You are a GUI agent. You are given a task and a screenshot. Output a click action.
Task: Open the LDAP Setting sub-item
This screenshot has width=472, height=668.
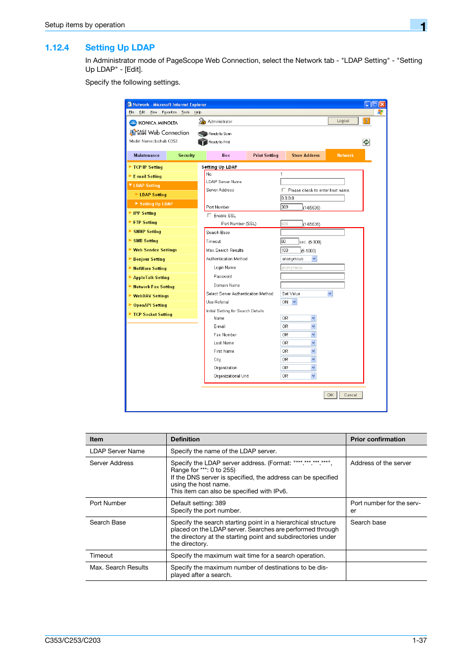[x=162, y=194]
